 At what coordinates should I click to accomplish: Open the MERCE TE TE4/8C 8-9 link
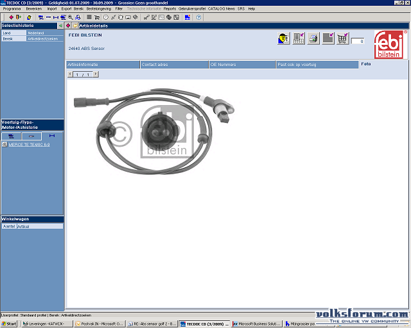click(29, 144)
